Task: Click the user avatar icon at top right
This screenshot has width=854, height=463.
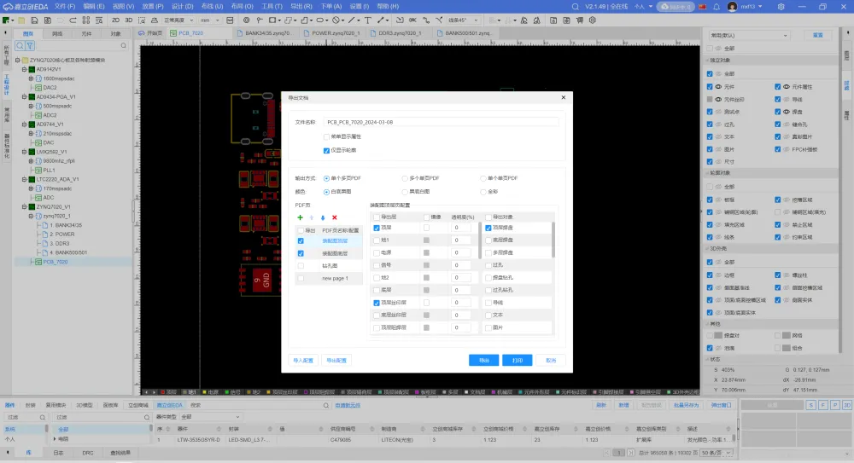Action: 732,6
